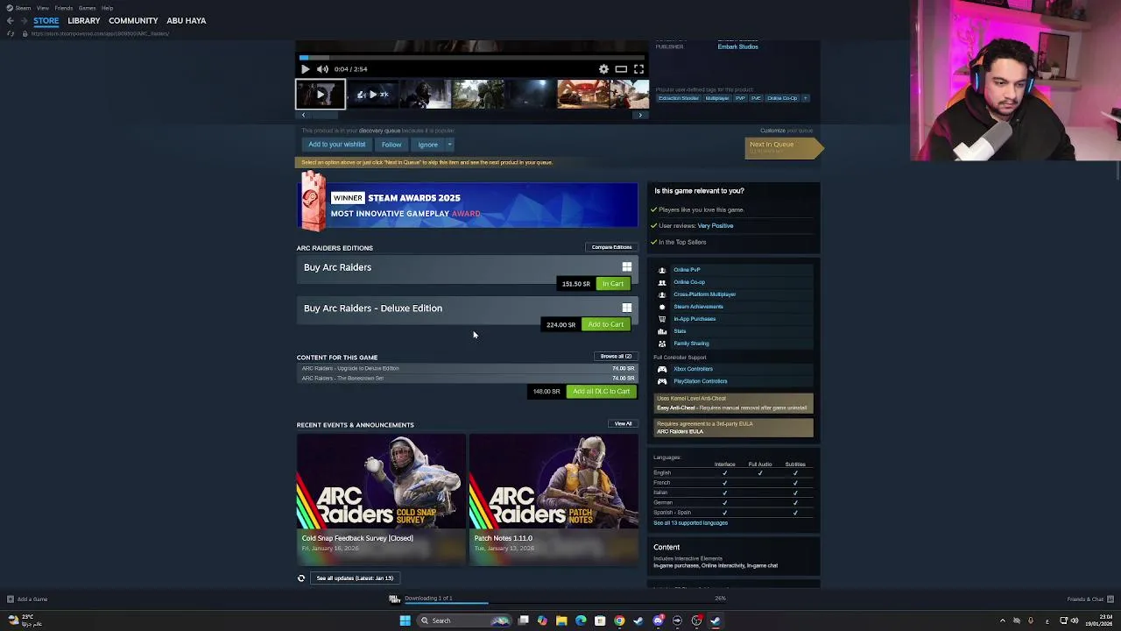
Task: Click the refresh icon beside See all updates
Action: [x=301, y=578]
